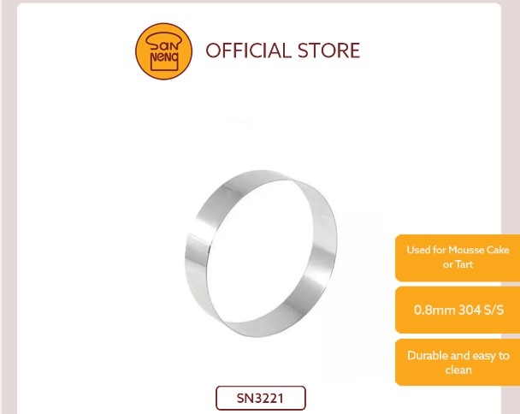Click the beige border strip on the left edge

[9, 207]
